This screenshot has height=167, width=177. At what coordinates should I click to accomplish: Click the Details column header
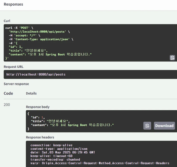point(31,93)
